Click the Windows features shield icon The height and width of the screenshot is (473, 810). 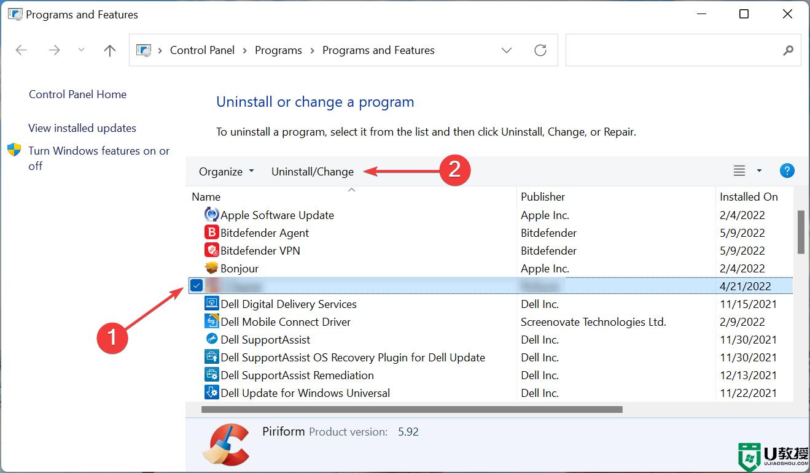click(14, 150)
